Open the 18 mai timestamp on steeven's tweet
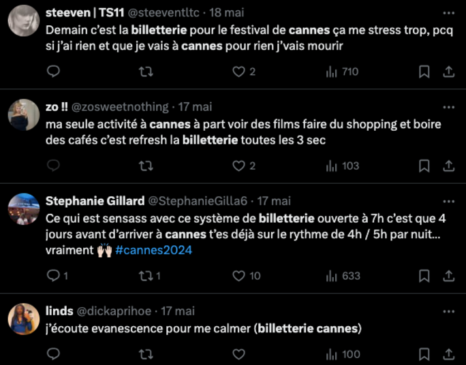 [x=226, y=13]
